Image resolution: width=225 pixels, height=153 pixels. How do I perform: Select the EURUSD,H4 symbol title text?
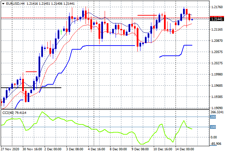(x=15, y=4)
